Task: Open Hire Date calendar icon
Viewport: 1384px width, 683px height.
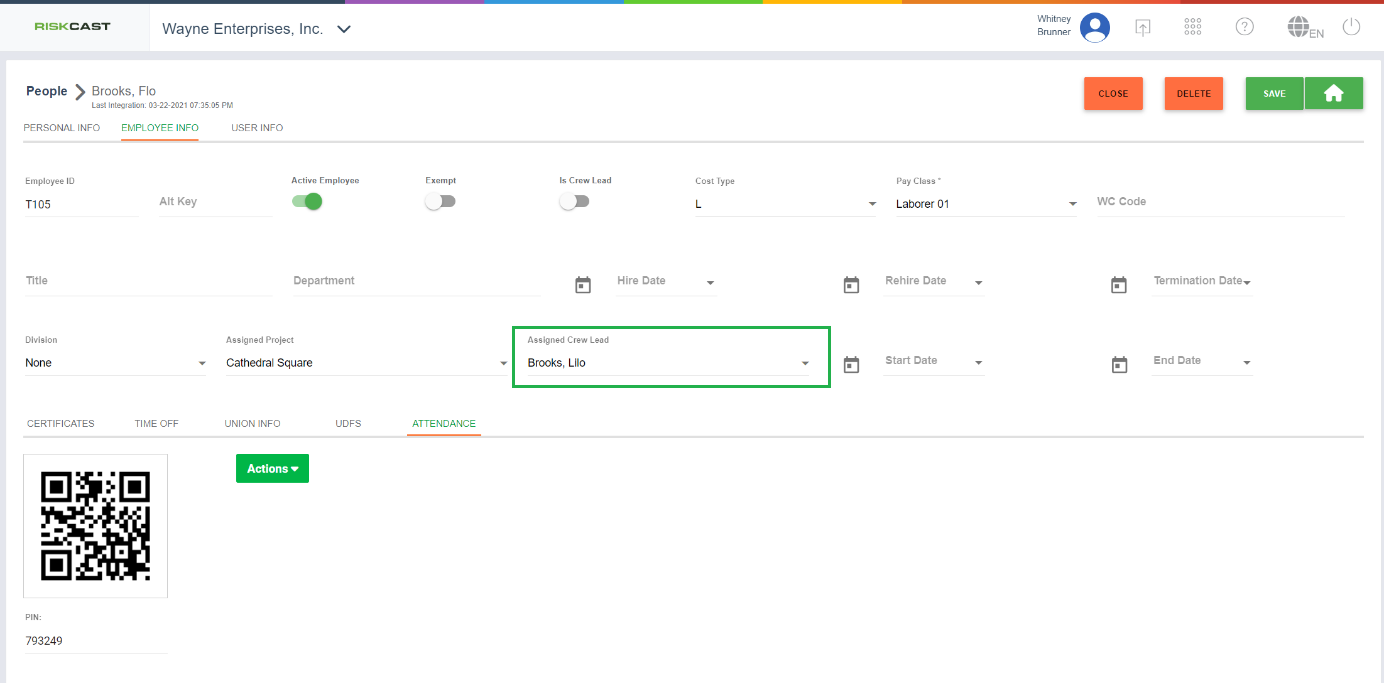Action: pyautogui.click(x=583, y=285)
